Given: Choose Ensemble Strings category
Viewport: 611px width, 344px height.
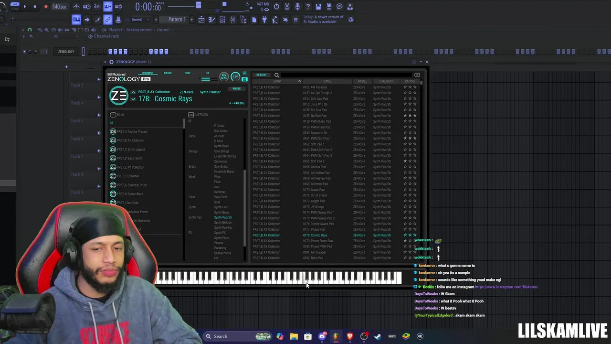Looking at the screenshot, I should click(225, 156).
